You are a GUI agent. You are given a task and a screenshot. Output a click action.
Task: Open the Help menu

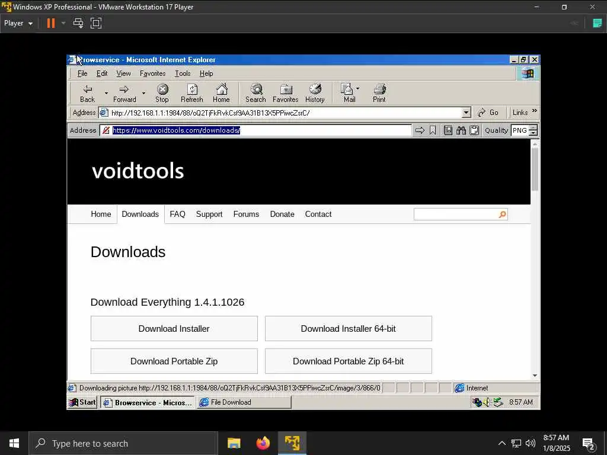tap(206, 73)
